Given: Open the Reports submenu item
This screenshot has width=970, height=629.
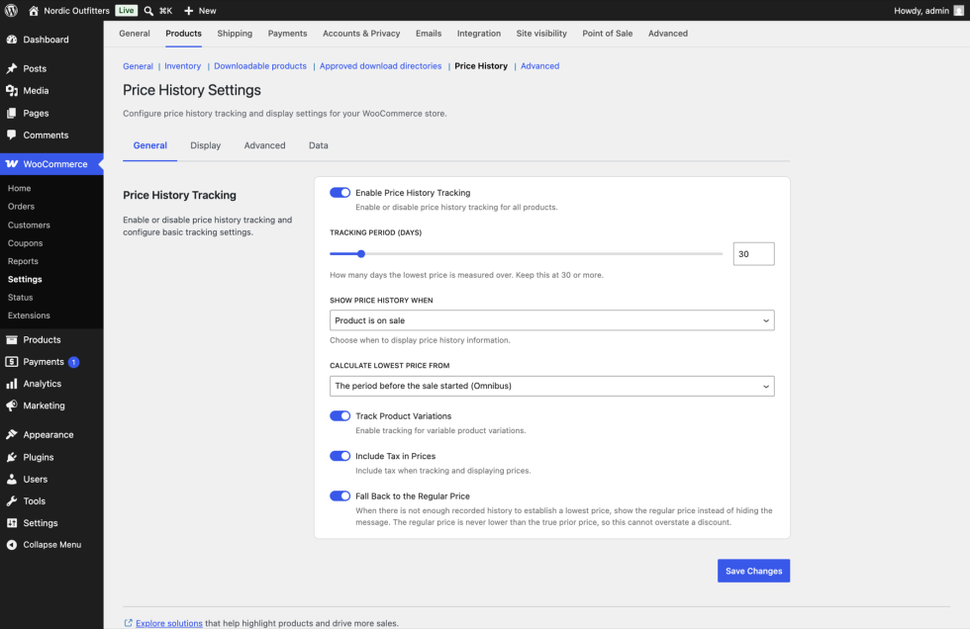Looking at the screenshot, I should 23,261.
